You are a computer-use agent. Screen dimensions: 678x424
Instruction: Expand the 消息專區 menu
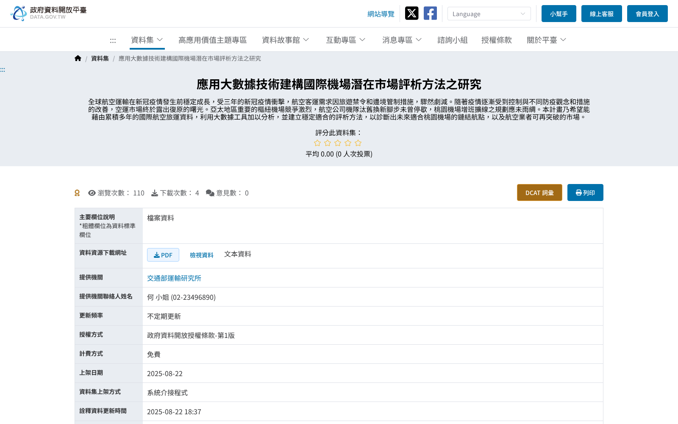click(x=402, y=40)
